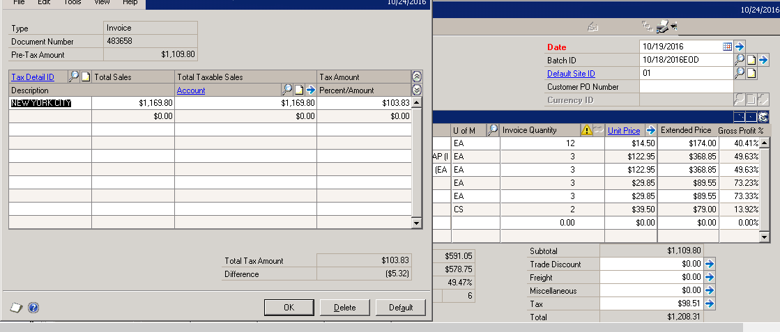The image size is (780, 332).
Task: Click the hierarchy icon left of the printer
Action: tap(647, 26)
